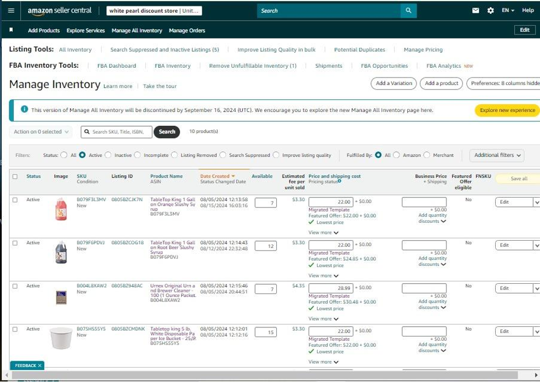The width and height of the screenshot is (540, 382).
Task: Click the Add a Variation button
Action: (394, 83)
